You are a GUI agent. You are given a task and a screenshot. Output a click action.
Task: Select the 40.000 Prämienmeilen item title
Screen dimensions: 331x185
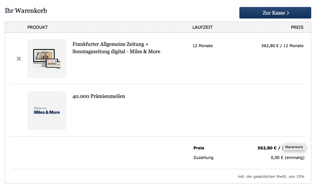click(x=99, y=96)
